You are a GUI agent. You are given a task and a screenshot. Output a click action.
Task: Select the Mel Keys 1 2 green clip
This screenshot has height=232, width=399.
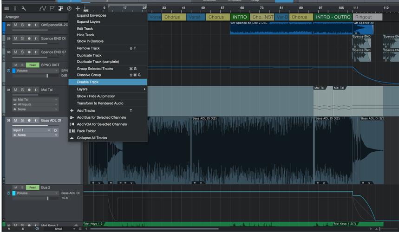pyautogui.click(x=208, y=224)
